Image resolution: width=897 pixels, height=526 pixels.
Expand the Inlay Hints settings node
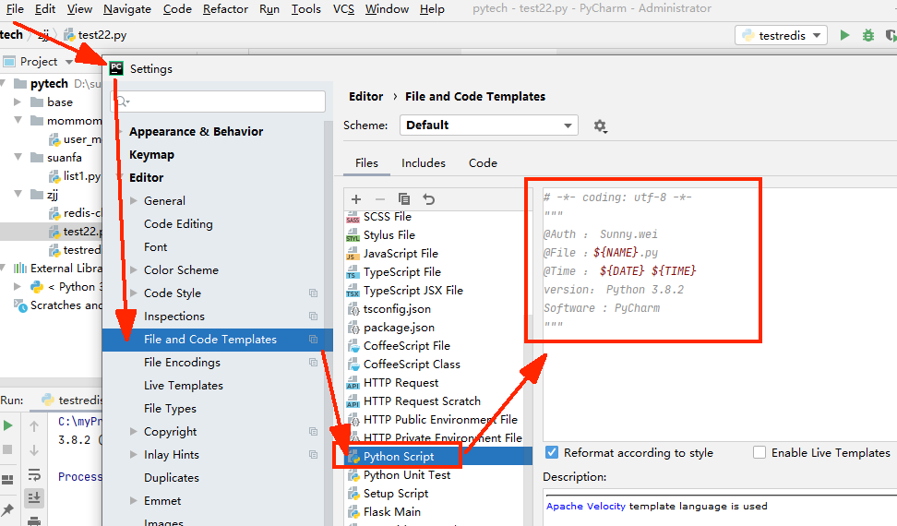(133, 455)
